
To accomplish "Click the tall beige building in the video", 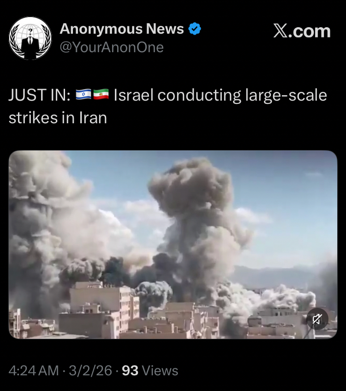I will coord(100,309).
